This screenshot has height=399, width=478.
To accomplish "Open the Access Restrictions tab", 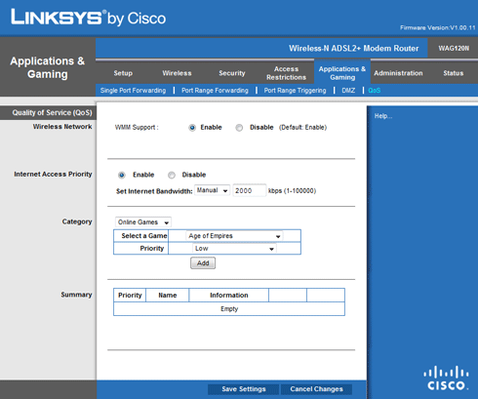I will (x=286, y=73).
